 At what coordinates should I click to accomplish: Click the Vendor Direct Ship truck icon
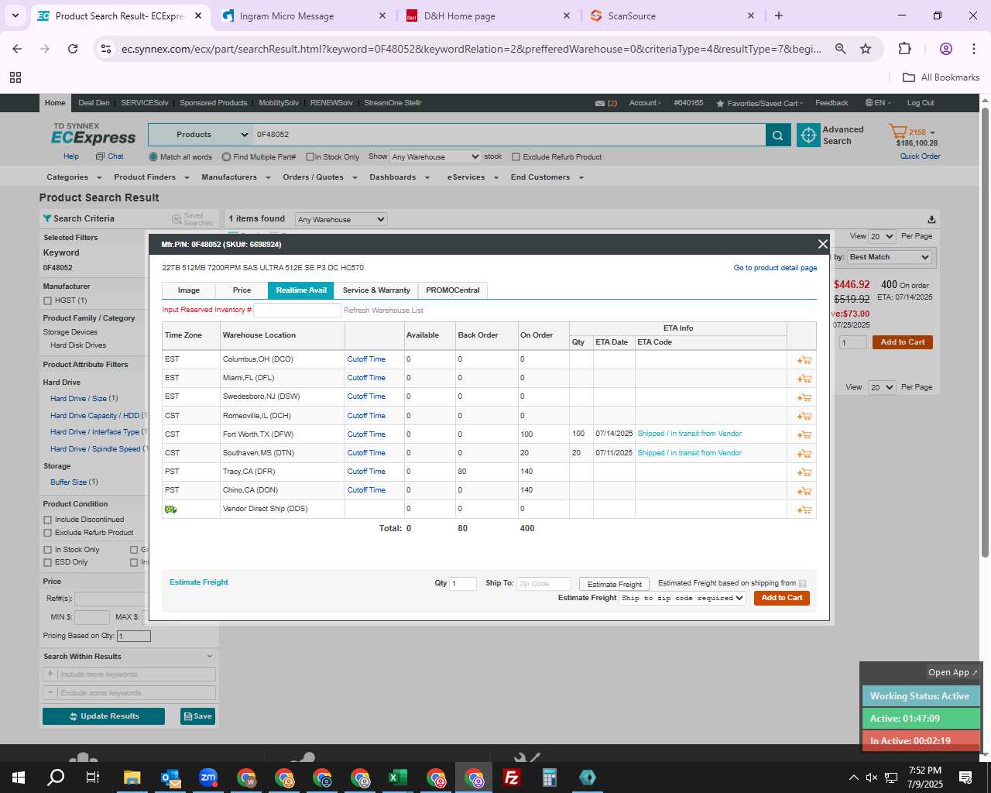[170, 510]
